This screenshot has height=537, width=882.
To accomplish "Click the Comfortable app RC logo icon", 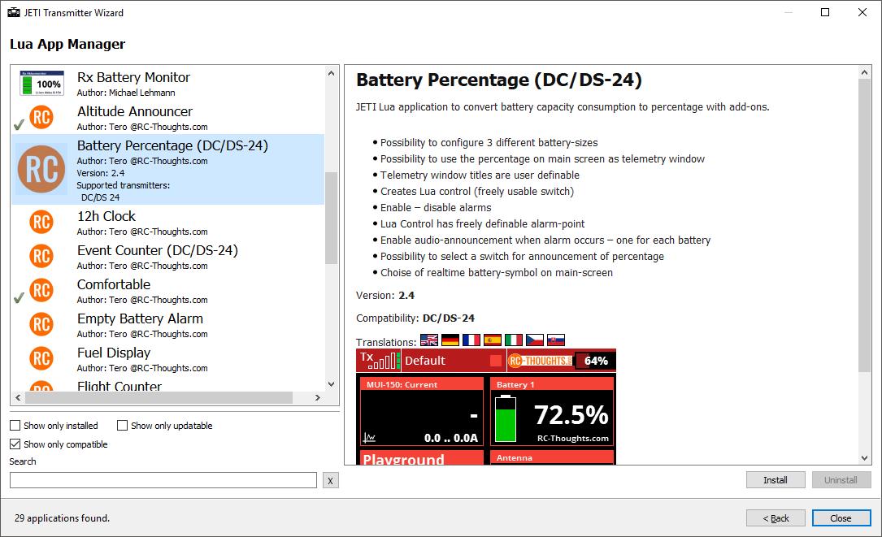I will tap(41, 291).
